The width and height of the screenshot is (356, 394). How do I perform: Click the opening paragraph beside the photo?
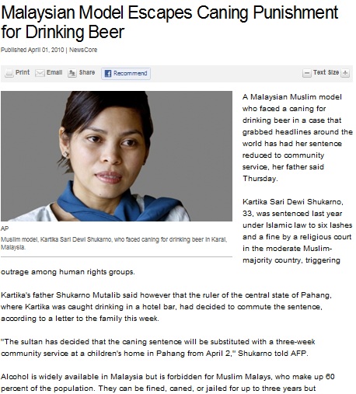[298, 138]
